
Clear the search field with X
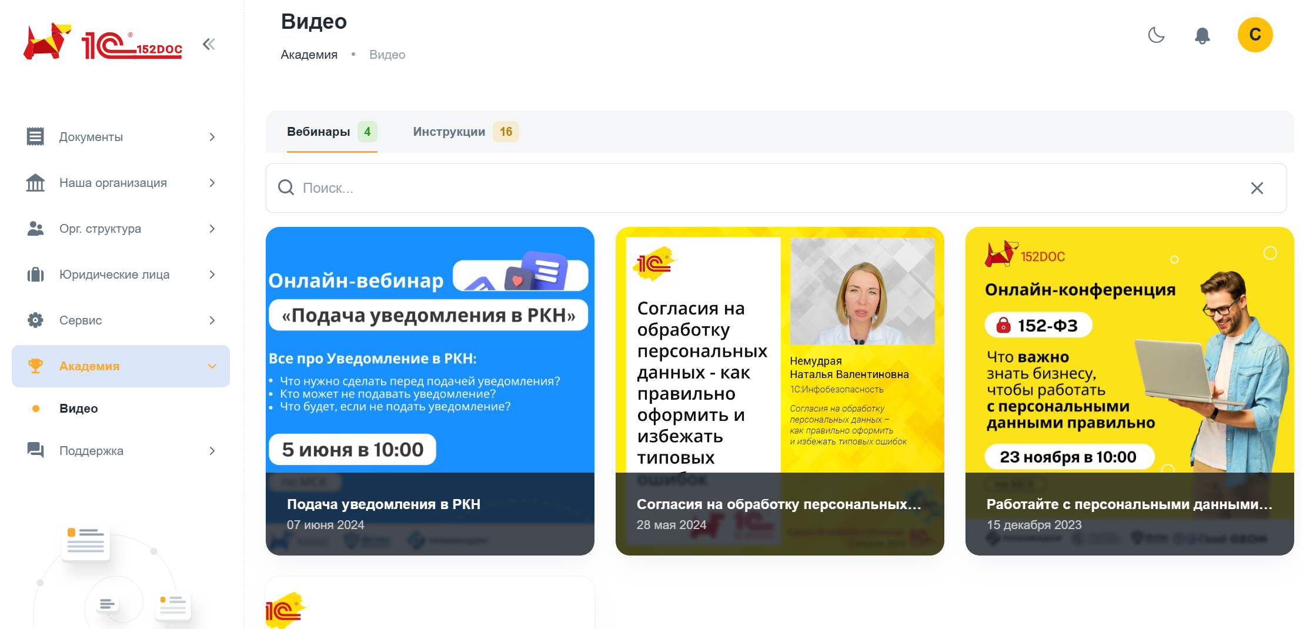pos(1257,188)
